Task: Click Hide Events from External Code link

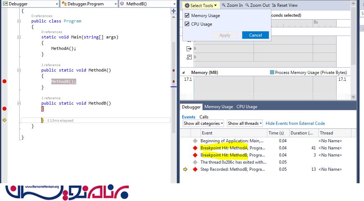Action: [x=295, y=123]
